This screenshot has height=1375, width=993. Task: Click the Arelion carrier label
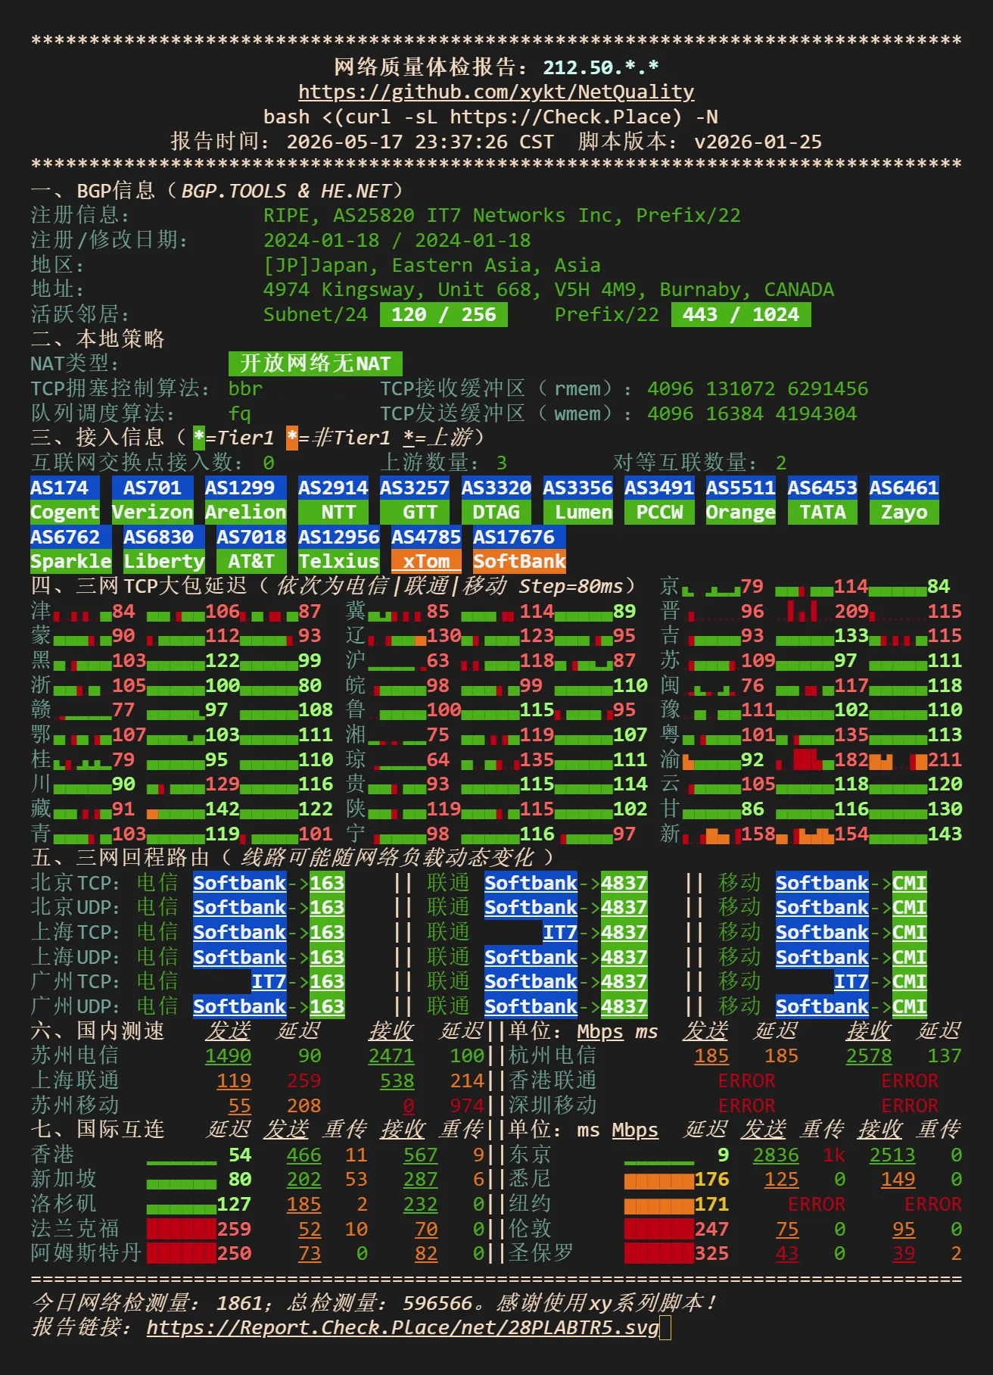point(245,513)
